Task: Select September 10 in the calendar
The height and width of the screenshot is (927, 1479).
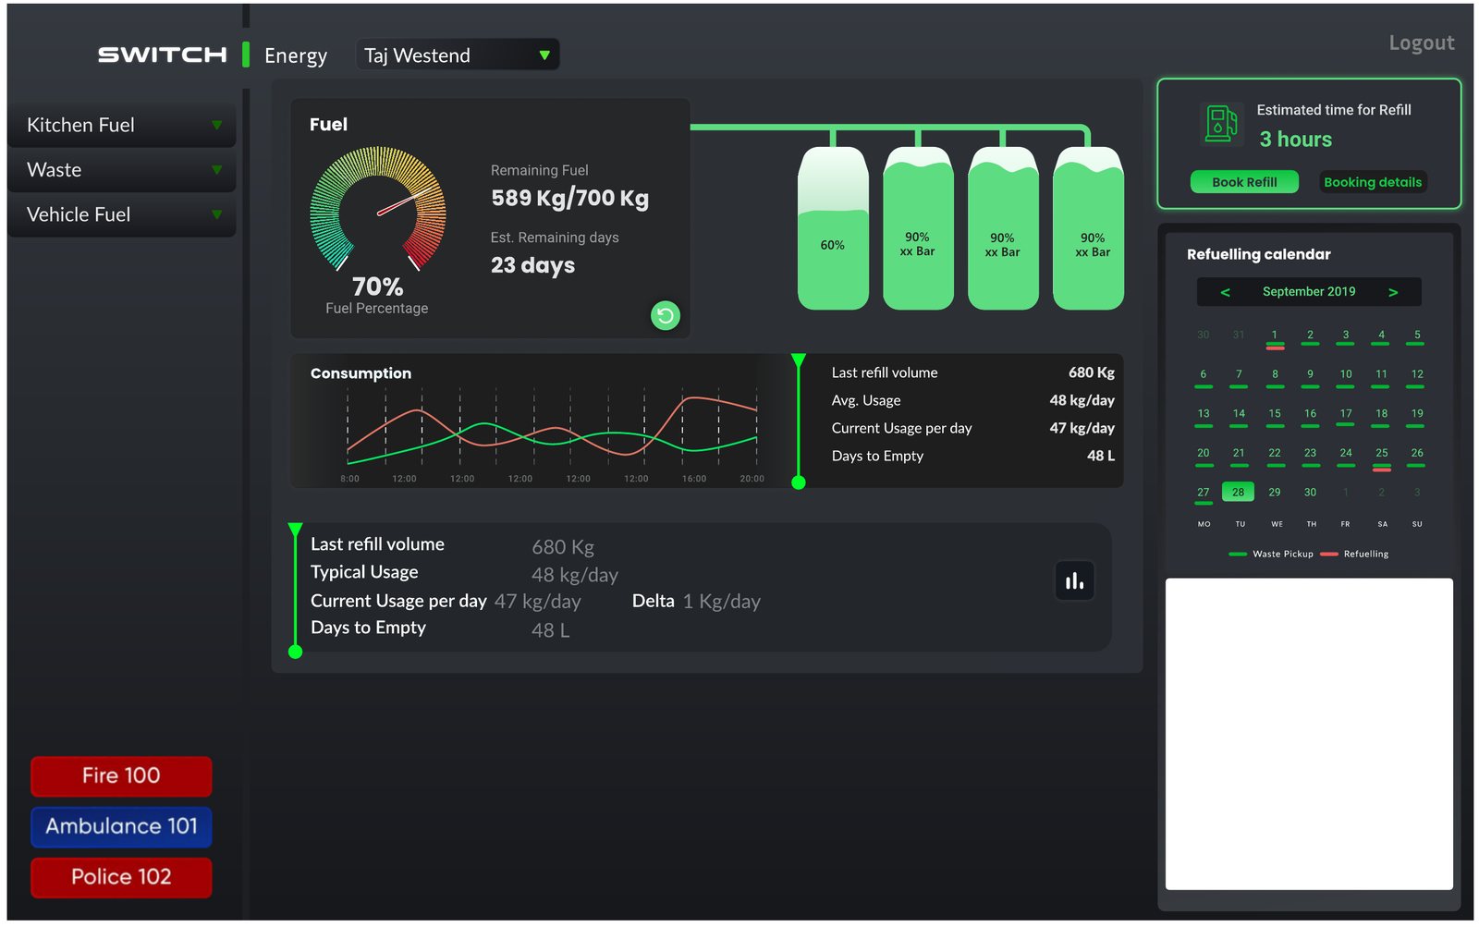Action: (x=1346, y=377)
